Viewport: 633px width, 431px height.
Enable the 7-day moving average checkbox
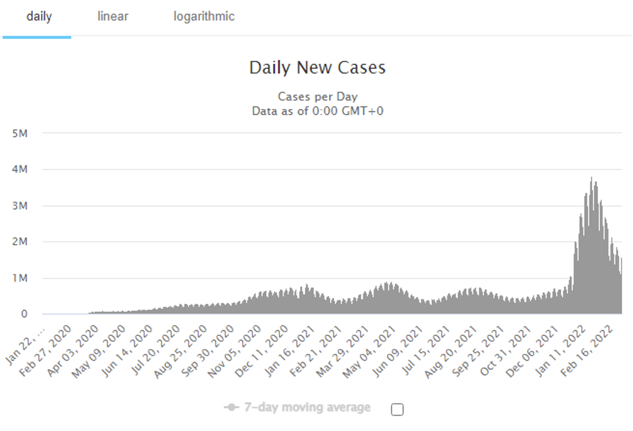pyautogui.click(x=397, y=410)
